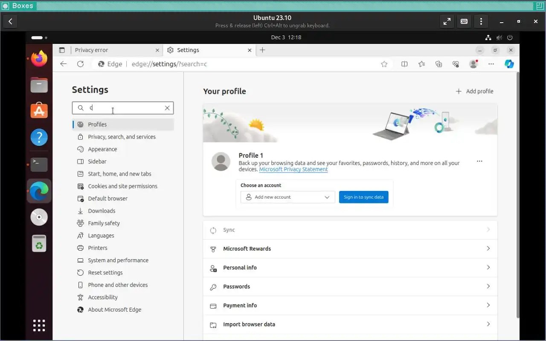This screenshot has height=341, width=546.
Task: Open Browser essentials heart icon
Action: 456,64
